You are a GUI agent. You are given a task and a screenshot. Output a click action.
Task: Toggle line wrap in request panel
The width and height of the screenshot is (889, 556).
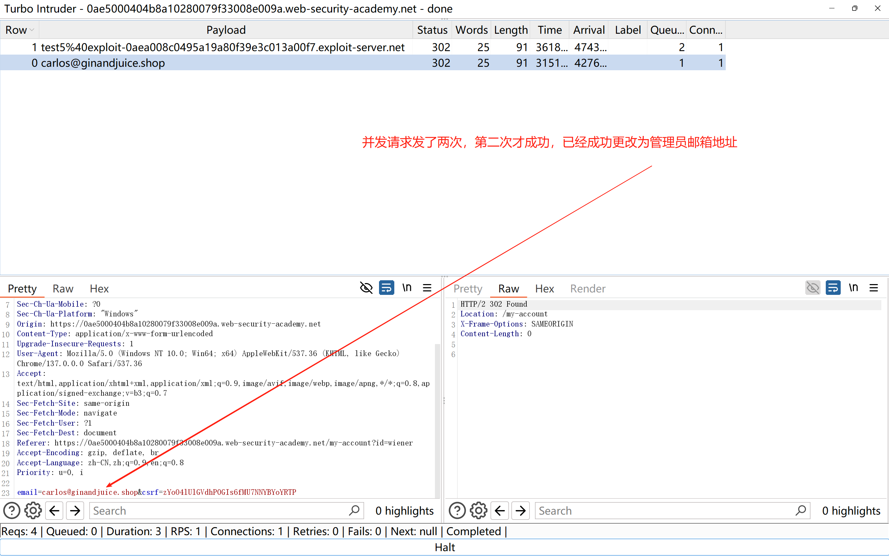[x=386, y=288]
